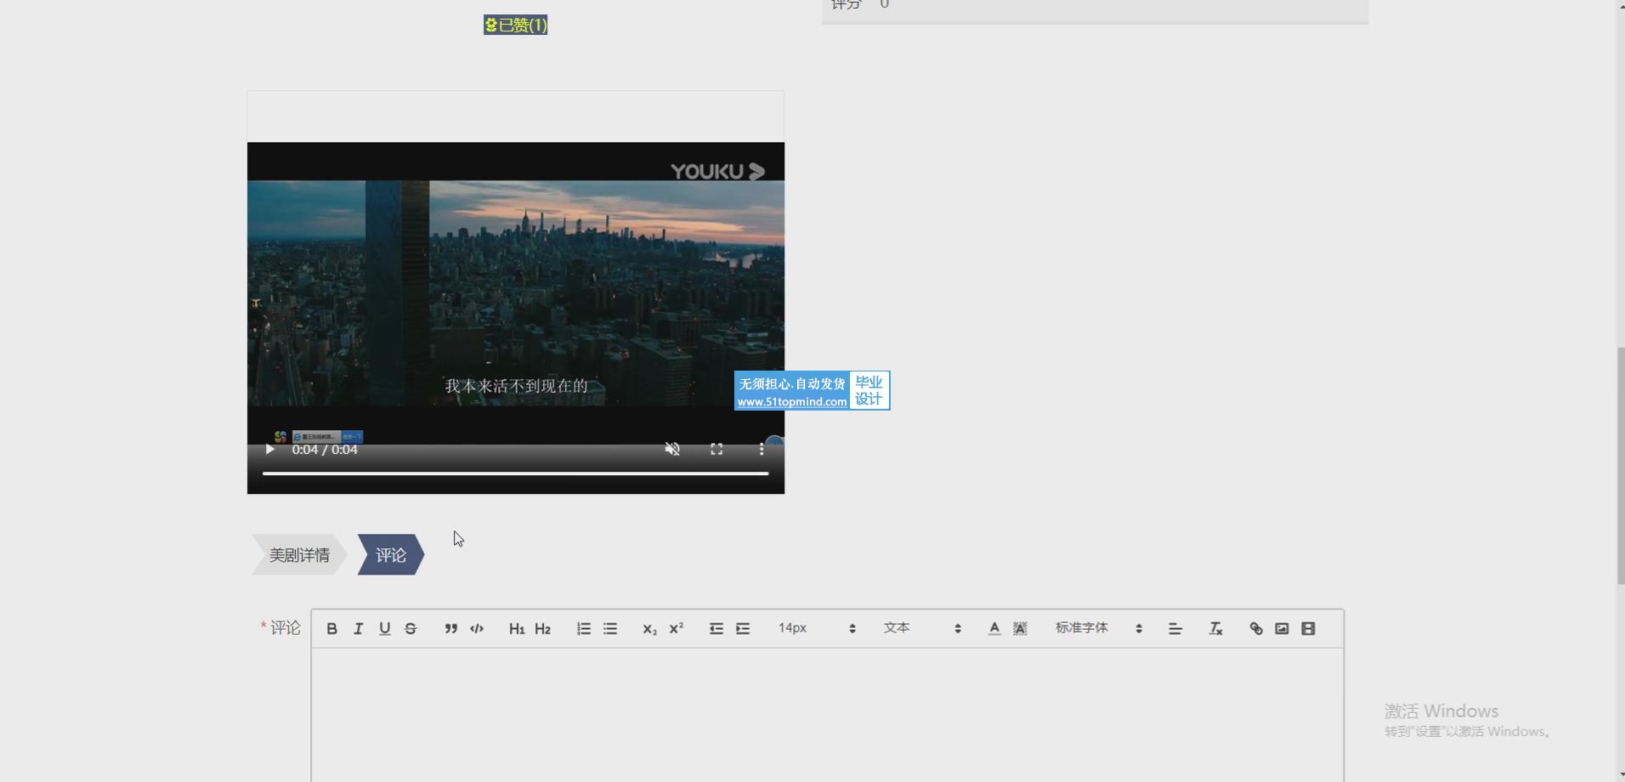Toggle underline text formatting
1625x782 pixels.
pos(384,629)
